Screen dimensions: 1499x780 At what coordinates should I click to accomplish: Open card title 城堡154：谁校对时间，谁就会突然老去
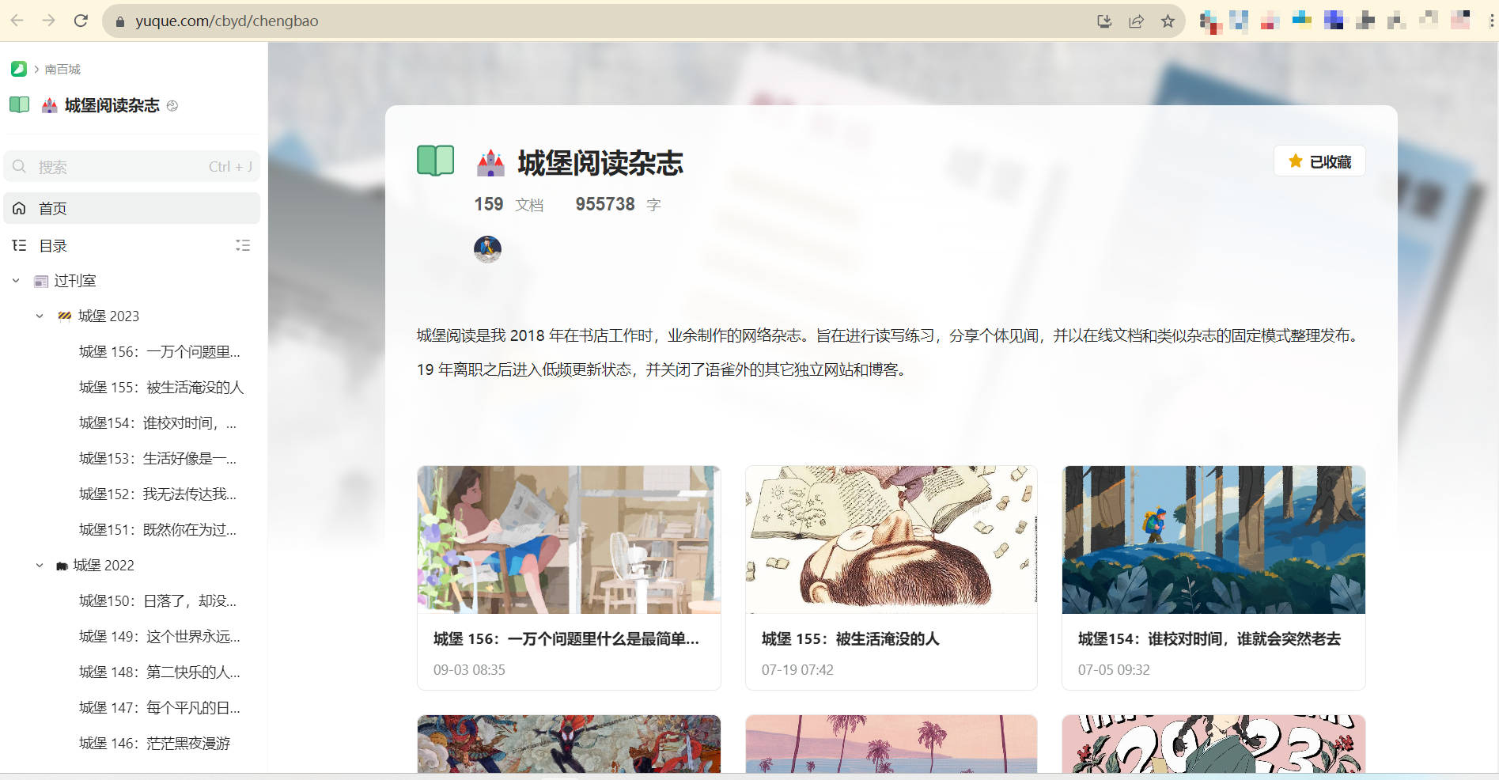(x=1209, y=639)
